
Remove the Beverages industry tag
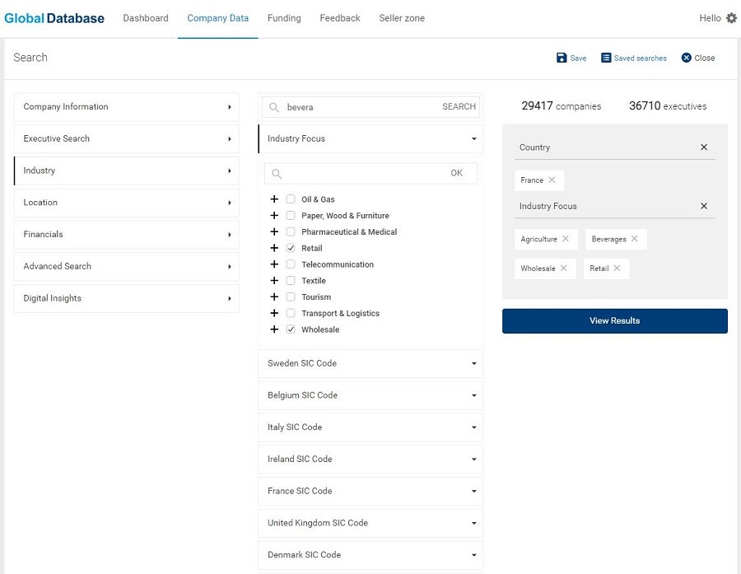(x=634, y=239)
